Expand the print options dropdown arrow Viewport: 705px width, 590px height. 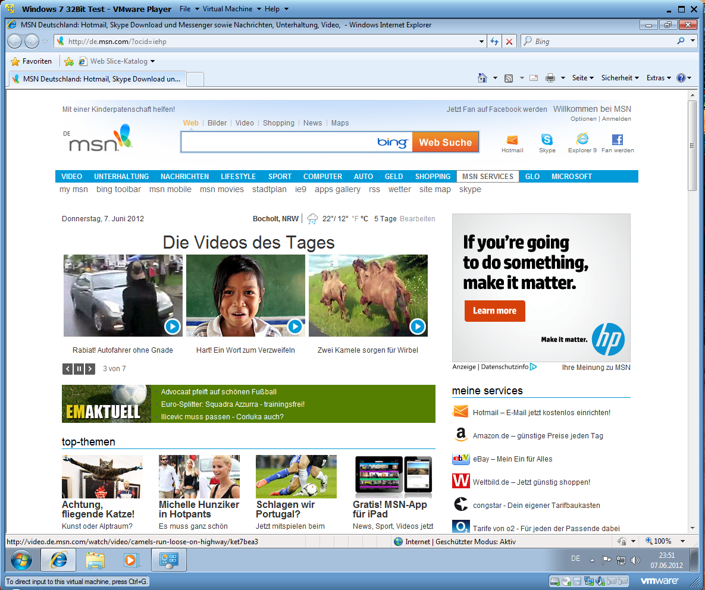click(562, 78)
